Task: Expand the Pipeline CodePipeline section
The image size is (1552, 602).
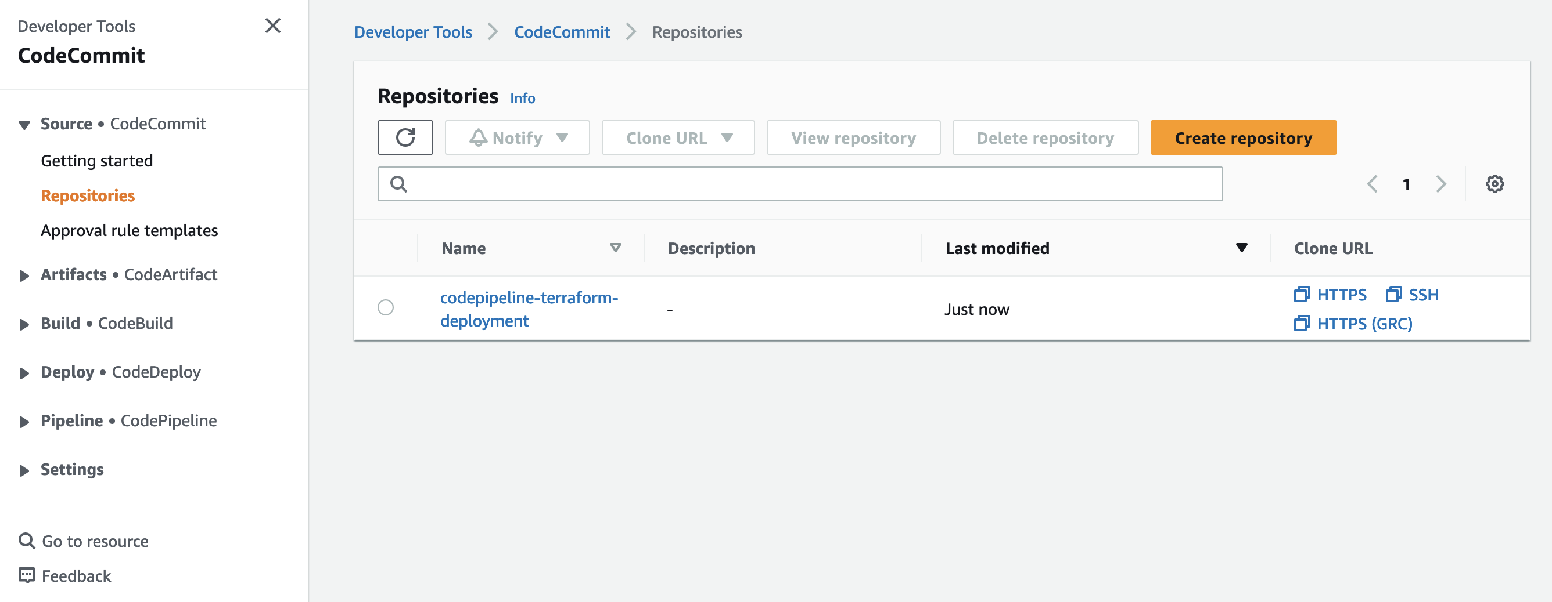Action: [x=24, y=421]
